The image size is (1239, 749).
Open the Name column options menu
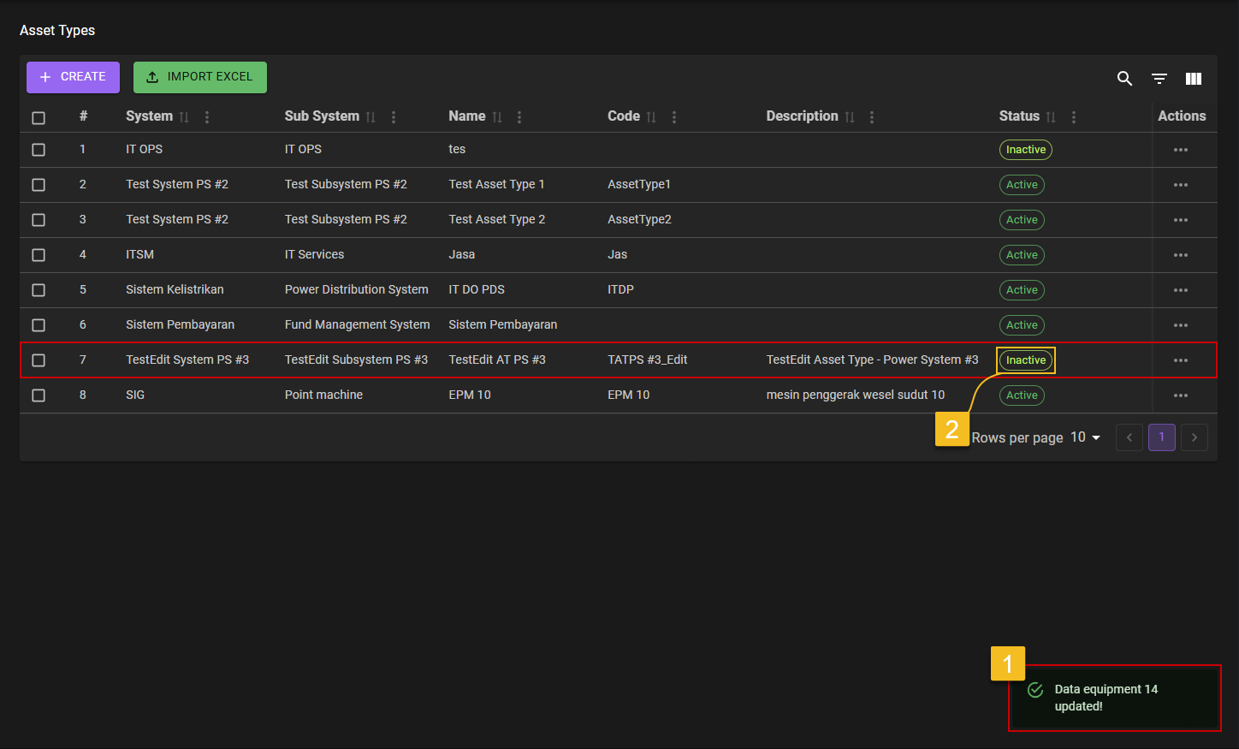click(519, 117)
